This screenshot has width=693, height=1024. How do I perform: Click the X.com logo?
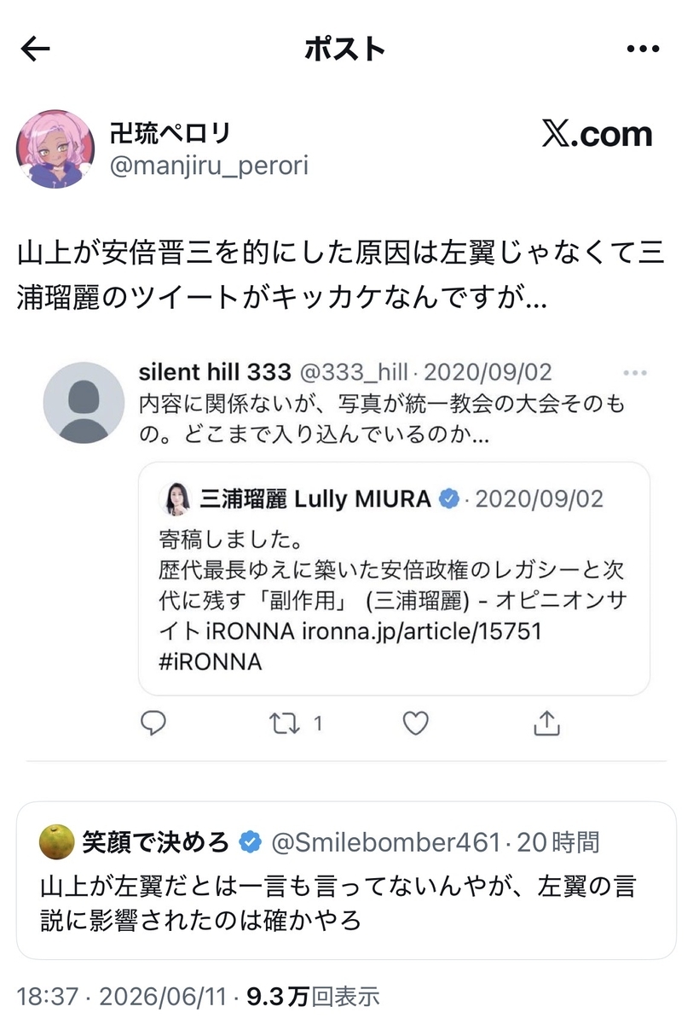(597, 134)
